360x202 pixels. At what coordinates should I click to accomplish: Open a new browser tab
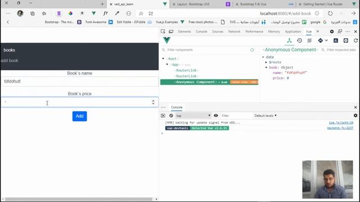tap(102, 4)
